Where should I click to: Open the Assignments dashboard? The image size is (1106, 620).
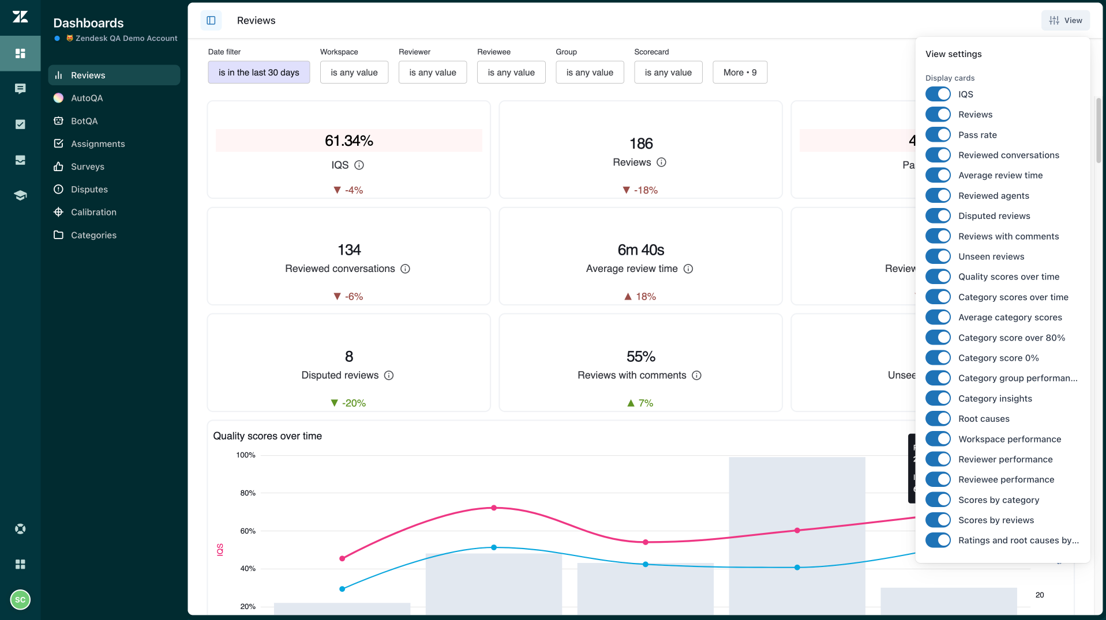(114, 143)
